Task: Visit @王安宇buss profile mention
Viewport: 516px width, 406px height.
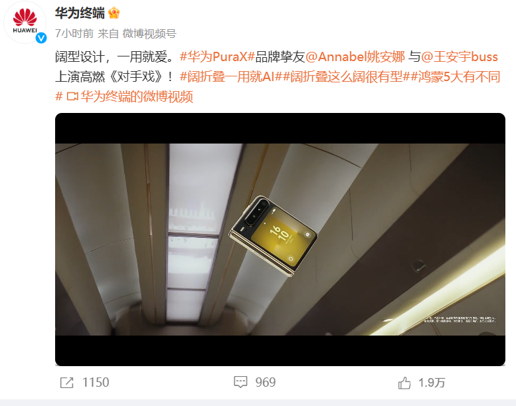Action: (x=460, y=57)
